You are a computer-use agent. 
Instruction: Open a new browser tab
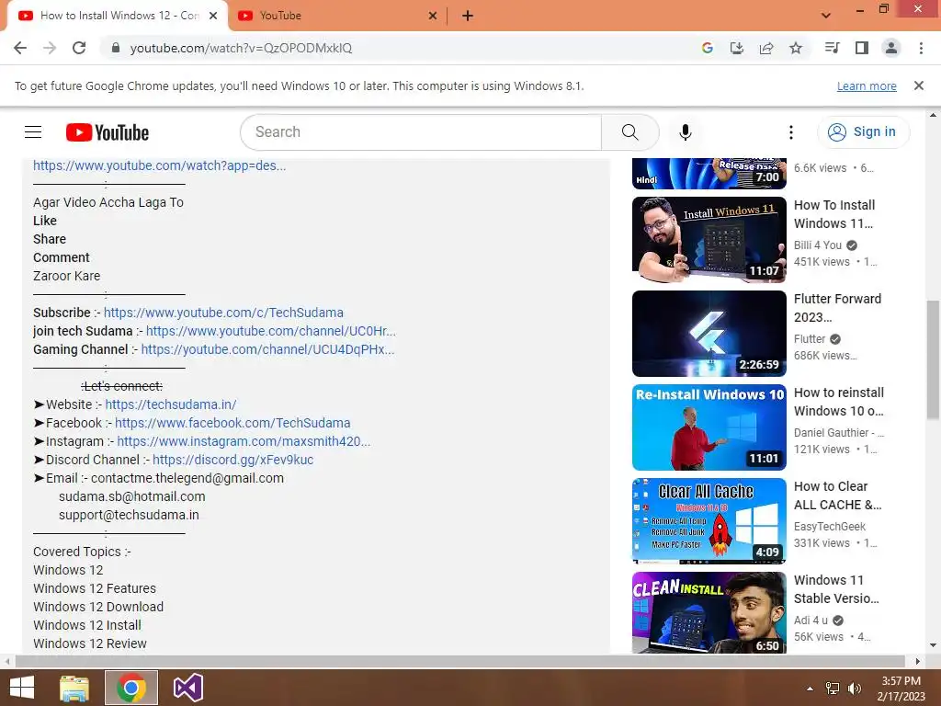468,16
